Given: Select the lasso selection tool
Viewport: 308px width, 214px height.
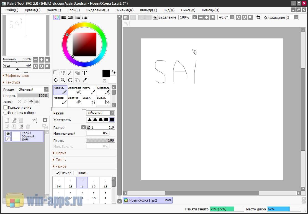Looking at the screenshot, I should [63, 73].
